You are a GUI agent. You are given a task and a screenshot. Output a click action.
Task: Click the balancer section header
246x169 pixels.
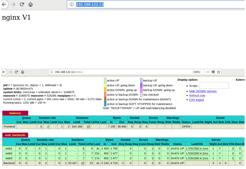pos(15,113)
